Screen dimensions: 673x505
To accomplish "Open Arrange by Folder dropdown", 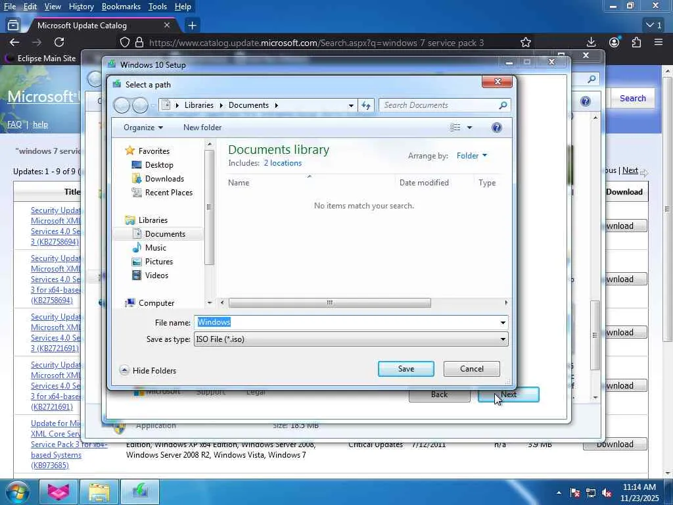I will click(x=472, y=155).
